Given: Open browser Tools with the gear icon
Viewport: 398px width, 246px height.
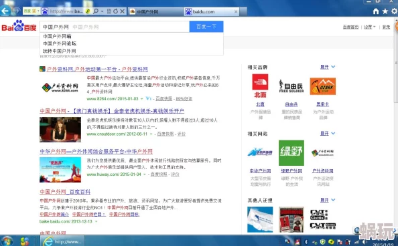Looking at the screenshot, I should click(x=394, y=11).
